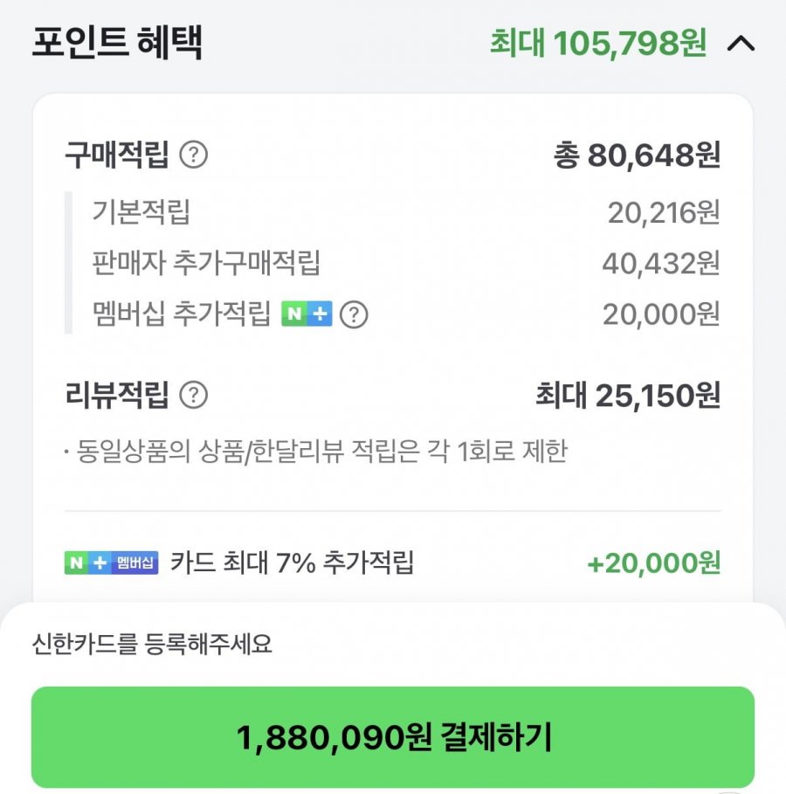Tap the 리뷰적립 section heading
This screenshot has height=794, width=786.
pyautogui.click(x=116, y=396)
